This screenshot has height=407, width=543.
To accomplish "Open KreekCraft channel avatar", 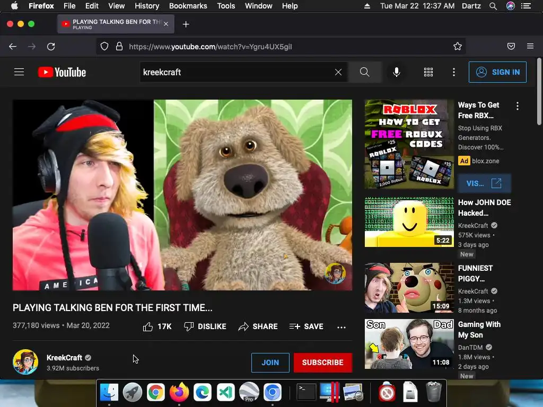I will [25, 362].
